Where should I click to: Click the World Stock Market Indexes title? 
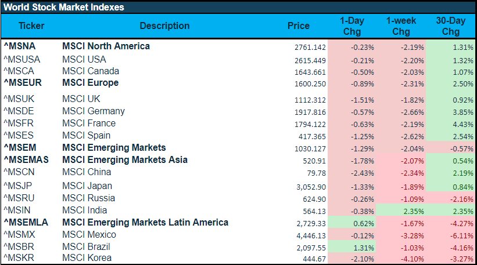point(63,8)
